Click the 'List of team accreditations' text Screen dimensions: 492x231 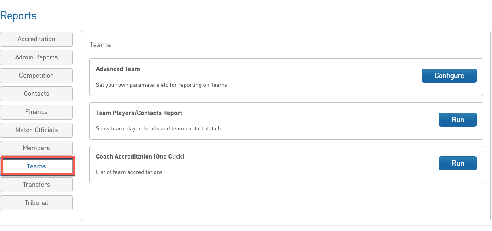coord(129,172)
